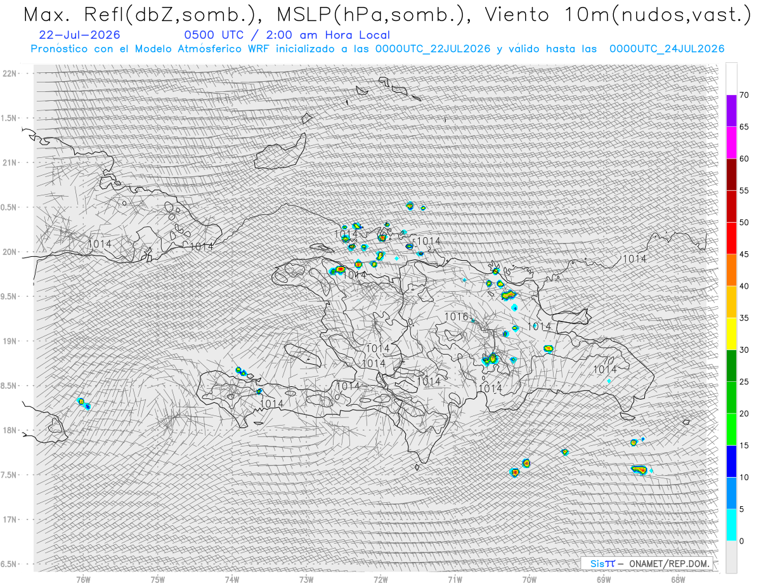Click the '0.5N' latitude axis label
The width and height of the screenshot is (761, 588).
[9, 207]
